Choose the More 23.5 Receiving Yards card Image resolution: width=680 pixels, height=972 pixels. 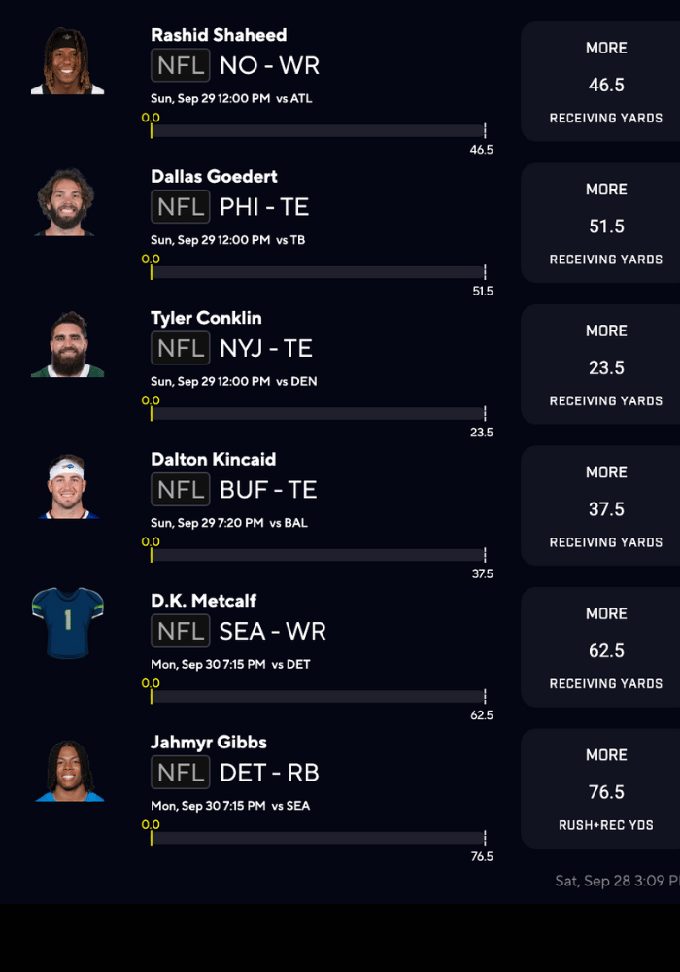604,364
